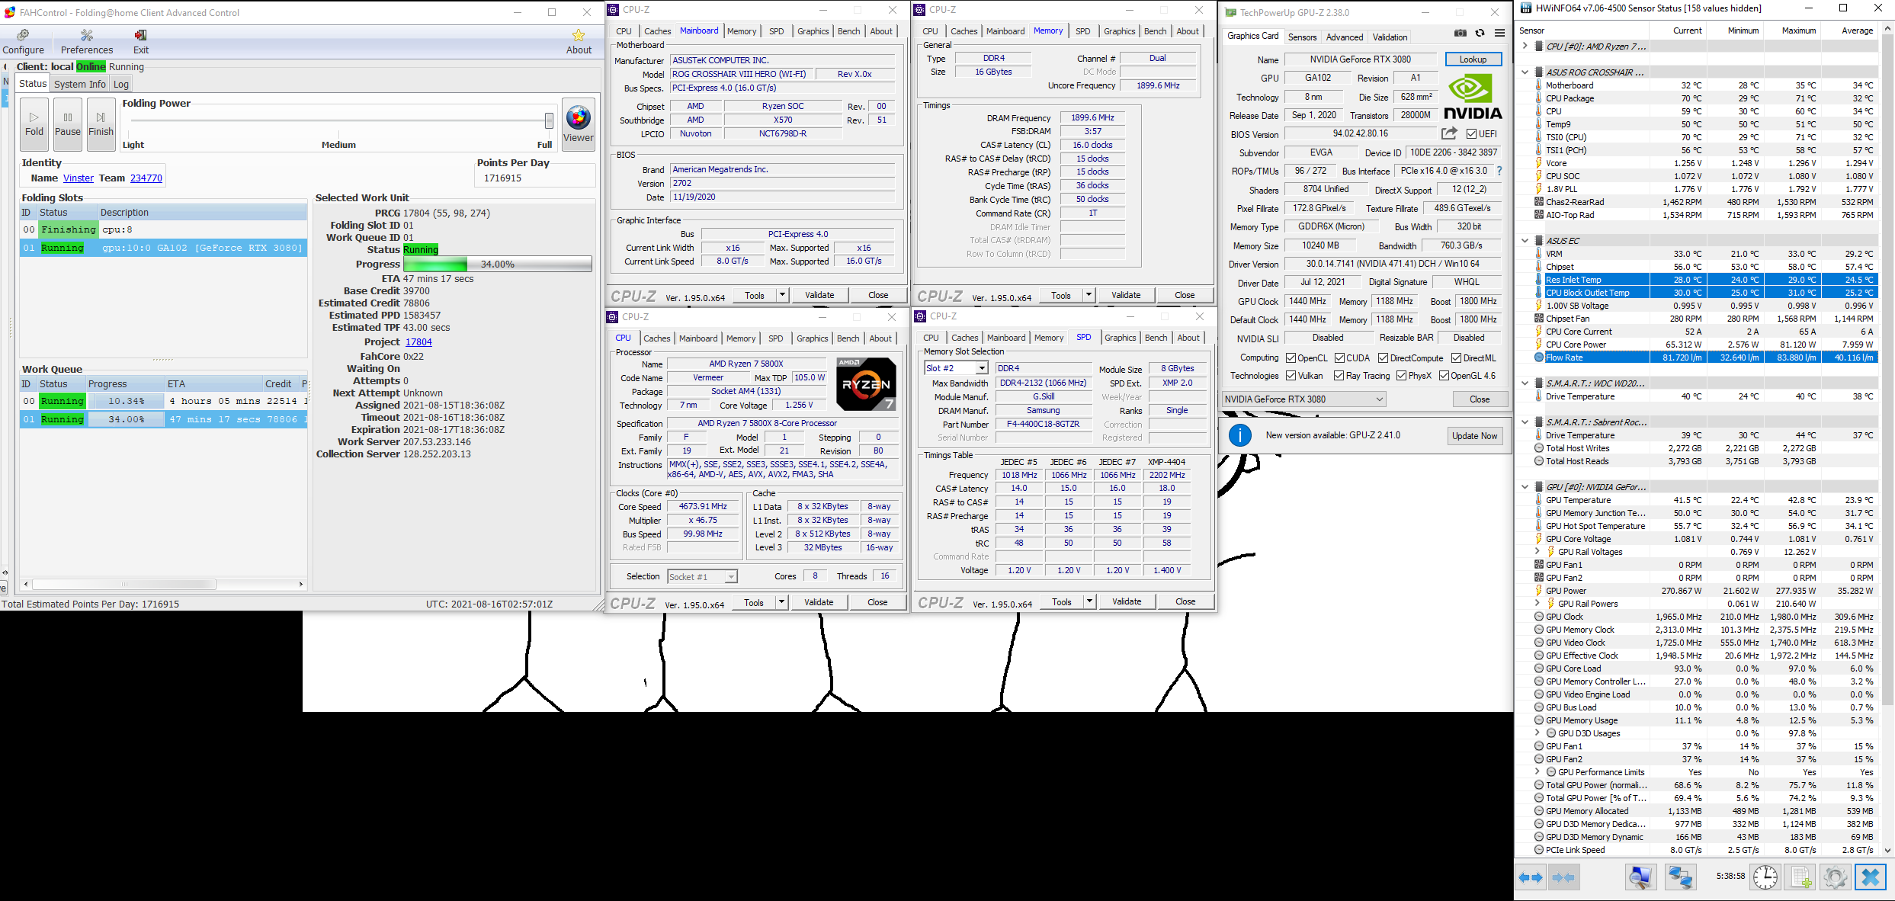Click the Pause folding button
The image size is (1895, 901).
68,123
